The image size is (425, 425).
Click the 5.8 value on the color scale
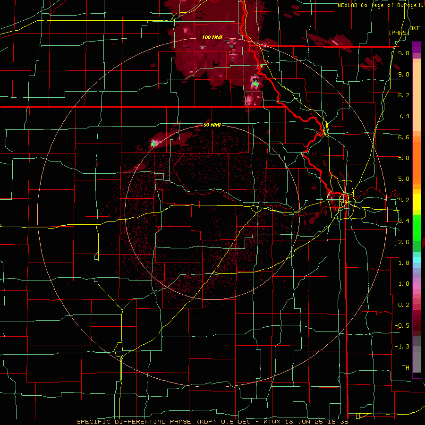[404, 158]
